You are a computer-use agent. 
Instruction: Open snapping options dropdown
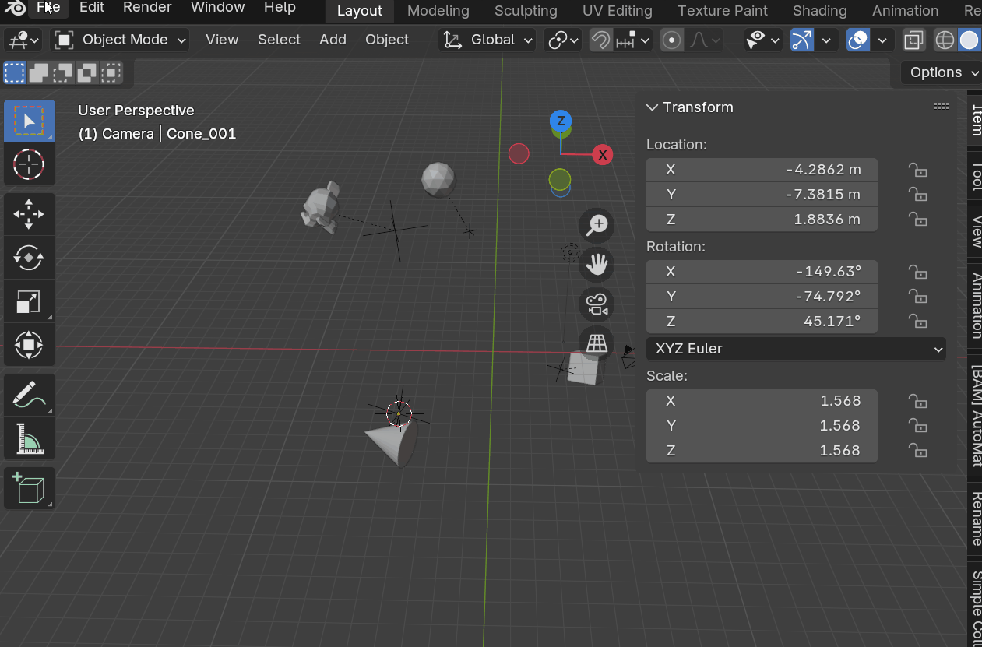click(x=632, y=40)
